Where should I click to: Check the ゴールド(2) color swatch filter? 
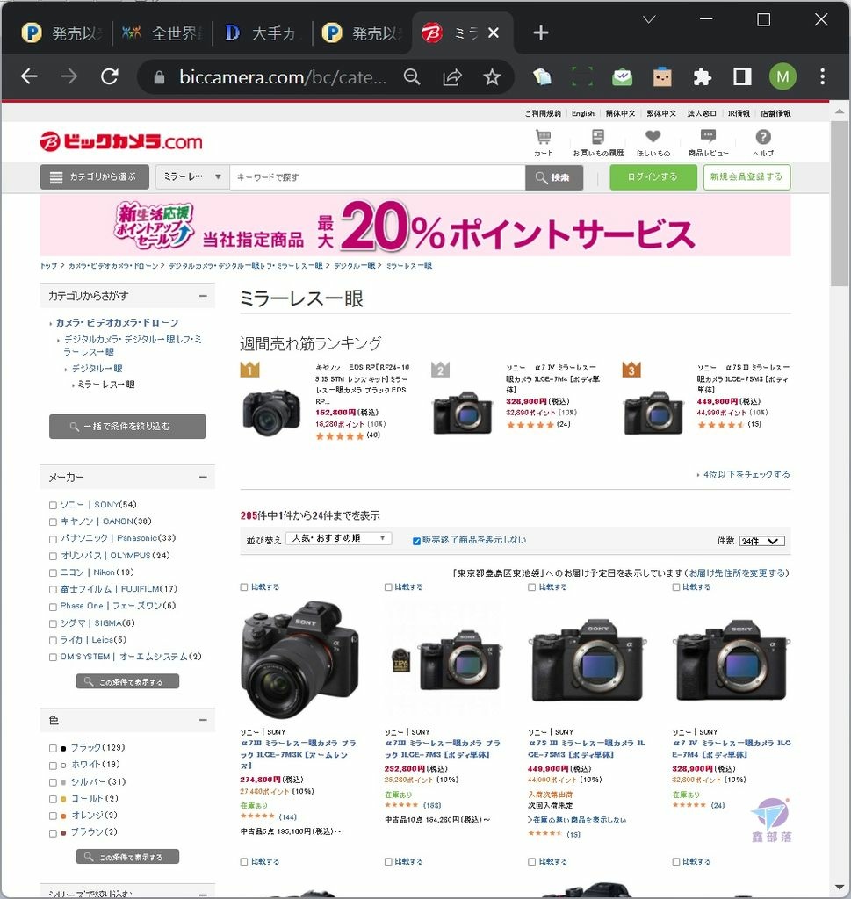[53, 799]
